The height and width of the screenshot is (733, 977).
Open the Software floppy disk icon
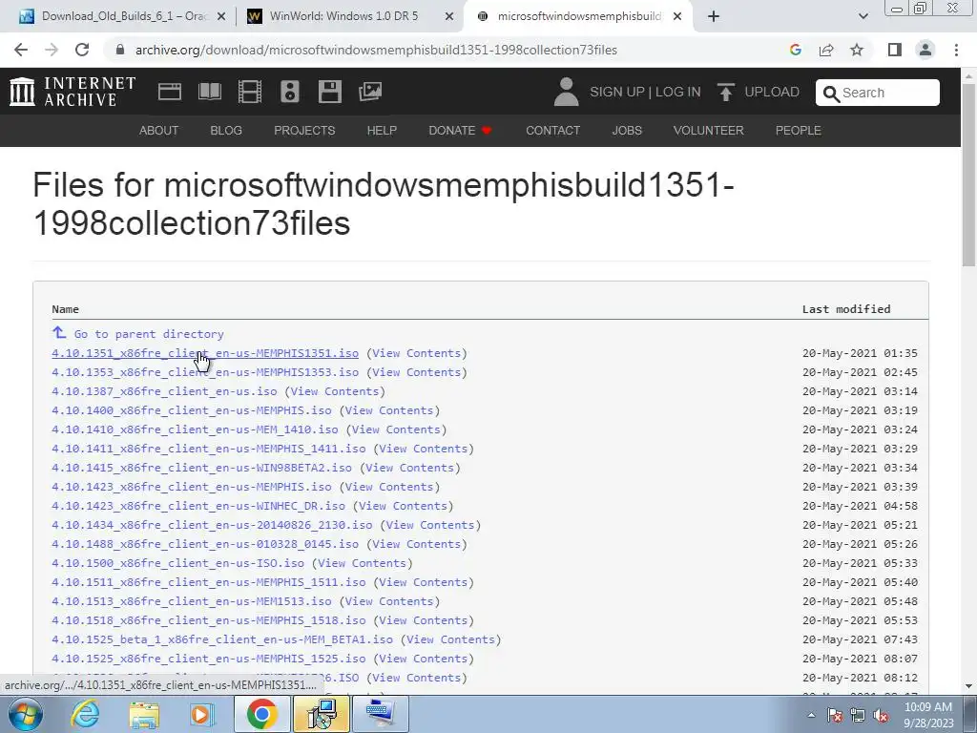click(329, 92)
